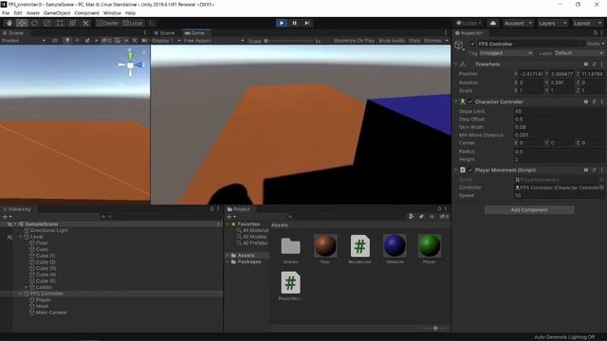Switch to the Game tab
This screenshot has width=607, height=341.
point(196,33)
